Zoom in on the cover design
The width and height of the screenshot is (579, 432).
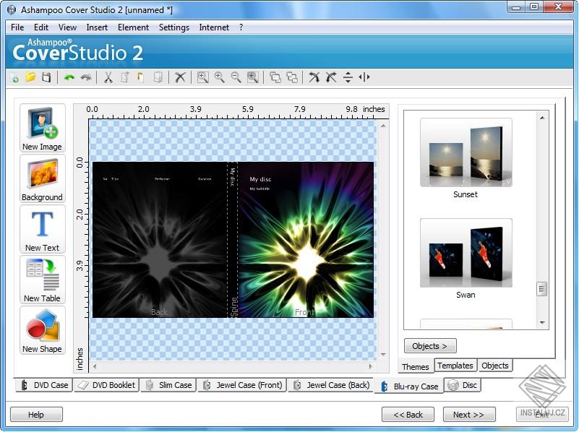coord(218,77)
